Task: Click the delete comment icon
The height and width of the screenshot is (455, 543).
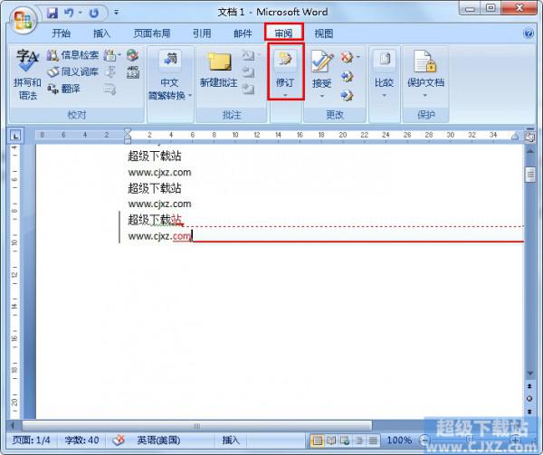Action: pos(248,55)
